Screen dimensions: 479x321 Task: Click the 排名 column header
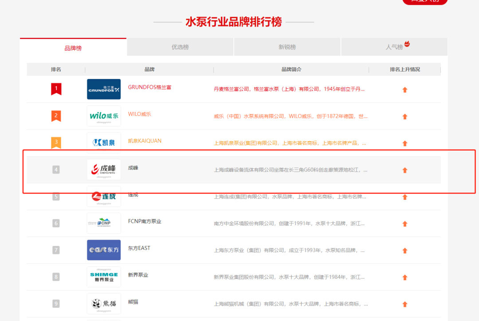pos(56,69)
